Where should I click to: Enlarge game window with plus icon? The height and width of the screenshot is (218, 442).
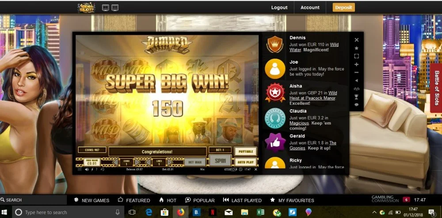click(356, 64)
